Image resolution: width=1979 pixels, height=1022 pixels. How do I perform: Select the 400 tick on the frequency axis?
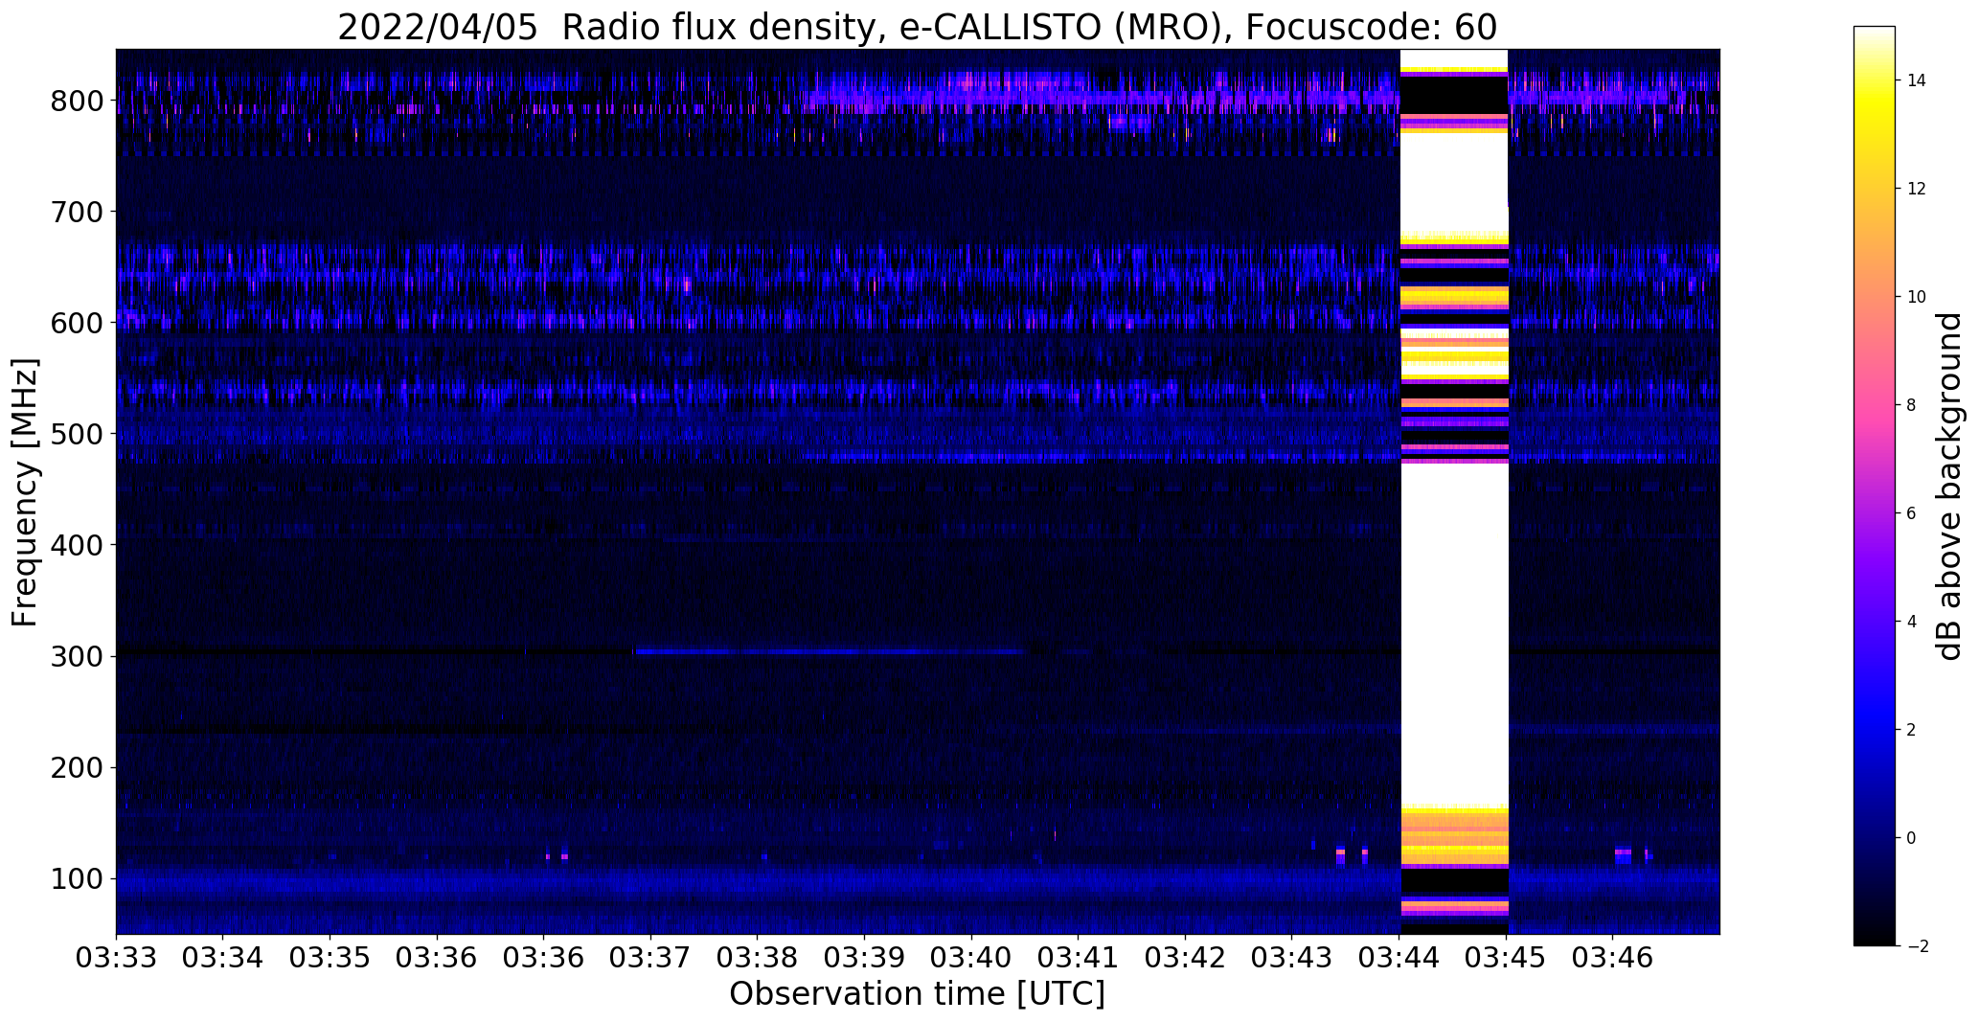click(76, 545)
